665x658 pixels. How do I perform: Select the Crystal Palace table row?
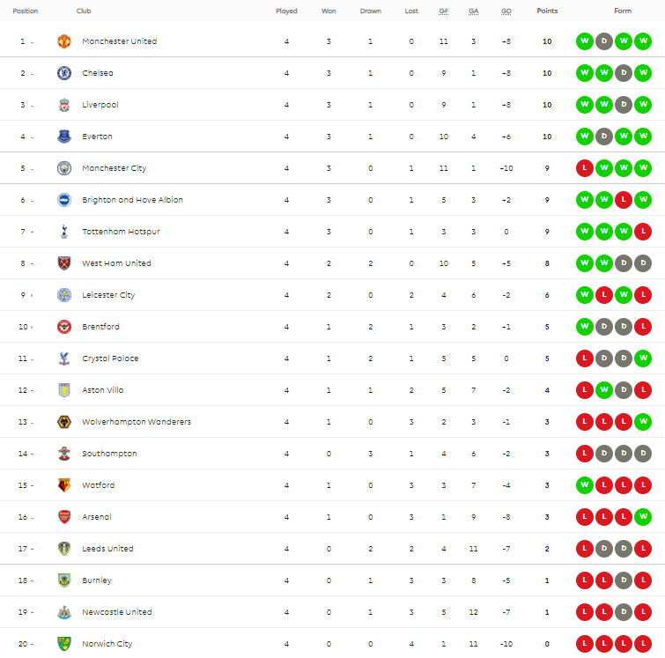333,359
